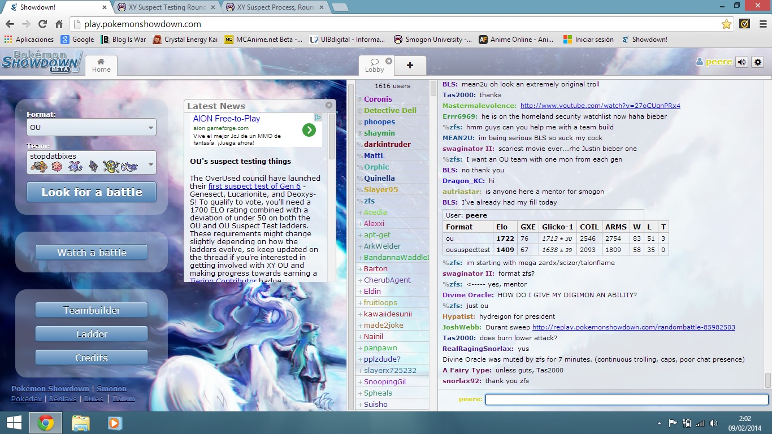The height and width of the screenshot is (434, 772).
Task: Open the Aplicaciones bookmarks shortcut
Action: pyautogui.click(x=29, y=40)
